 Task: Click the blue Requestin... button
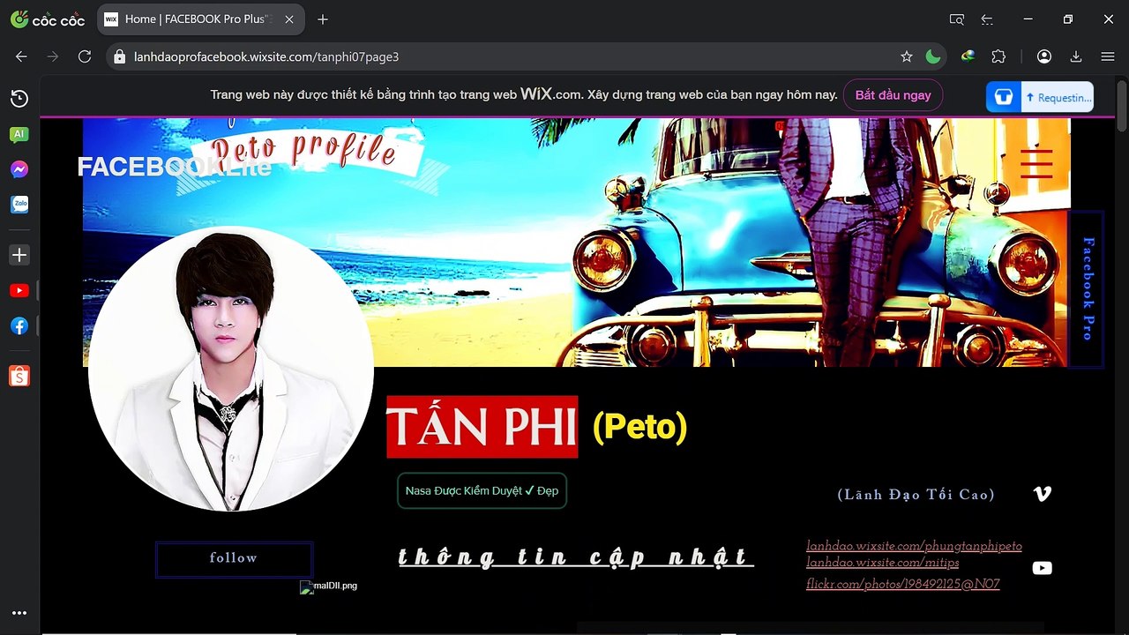tap(1040, 97)
